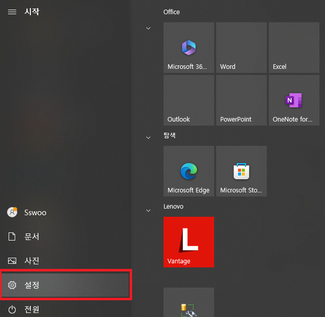The image size is (325, 317).
Task: Open the OneNote for Windows tile
Action: coord(294,100)
